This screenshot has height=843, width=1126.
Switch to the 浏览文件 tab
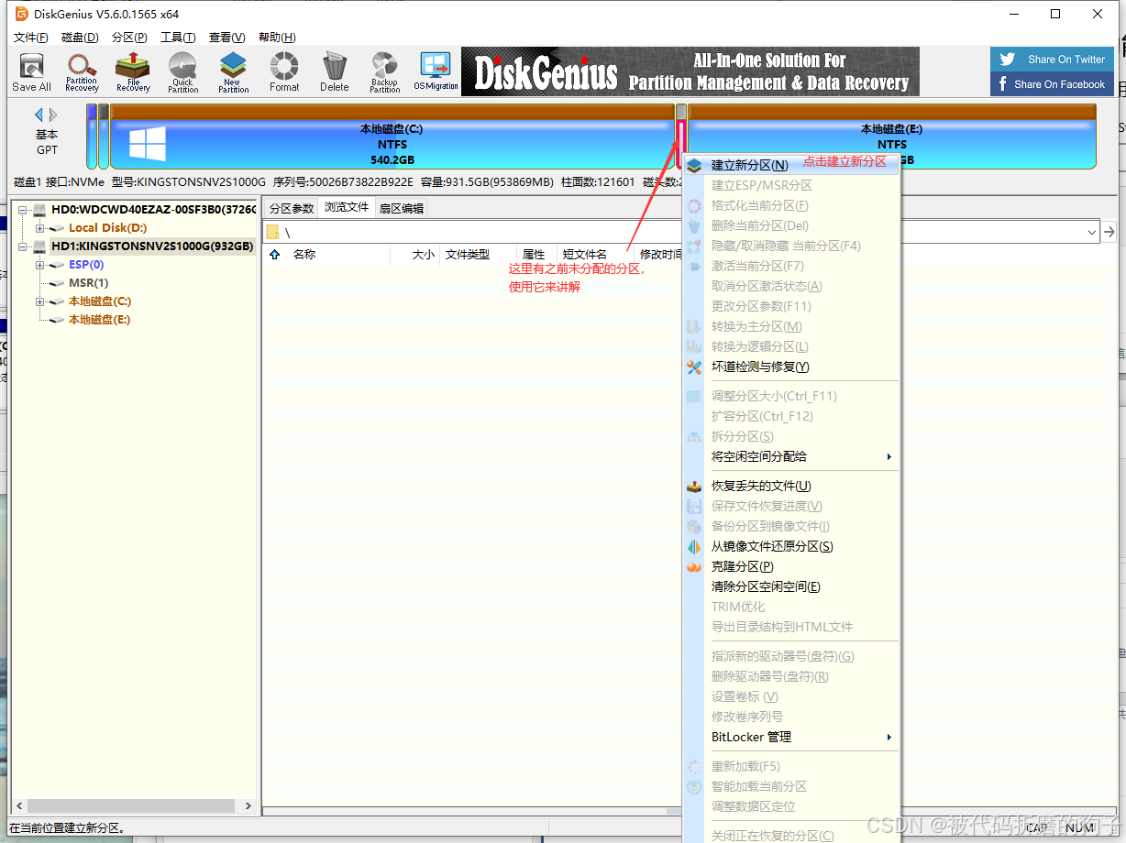347,207
